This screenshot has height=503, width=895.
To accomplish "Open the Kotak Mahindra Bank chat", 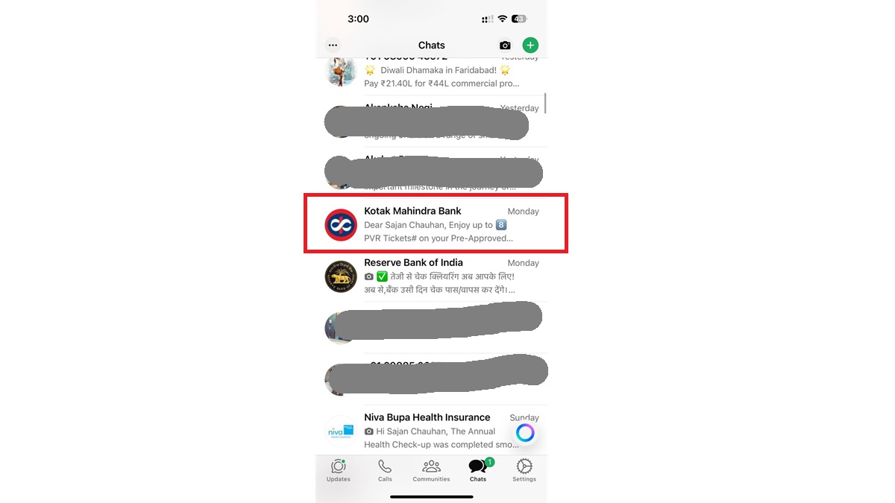I will (x=436, y=224).
